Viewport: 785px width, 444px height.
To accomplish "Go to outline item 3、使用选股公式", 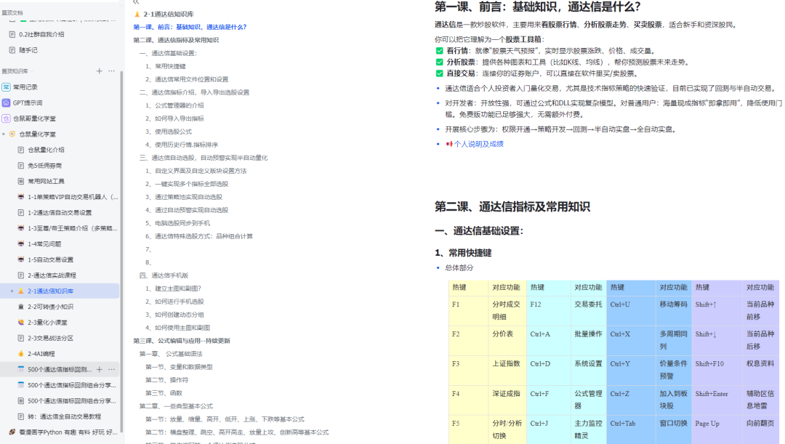I will 169,132.
